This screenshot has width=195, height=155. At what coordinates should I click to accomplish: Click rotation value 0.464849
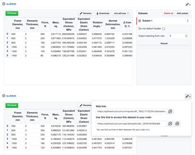tap(97, 51)
